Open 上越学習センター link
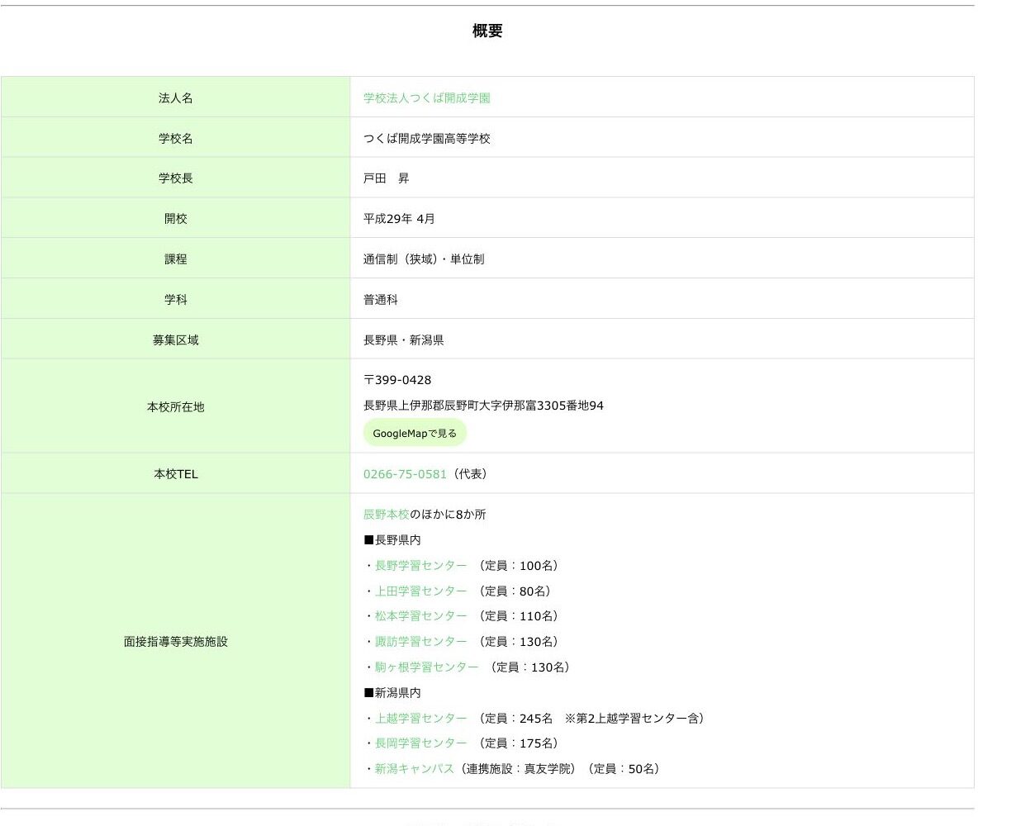This screenshot has height=826, width=1016. 420,719
